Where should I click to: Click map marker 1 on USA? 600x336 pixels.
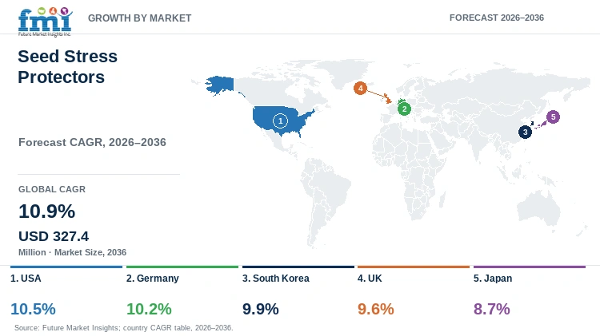point(280,121)
